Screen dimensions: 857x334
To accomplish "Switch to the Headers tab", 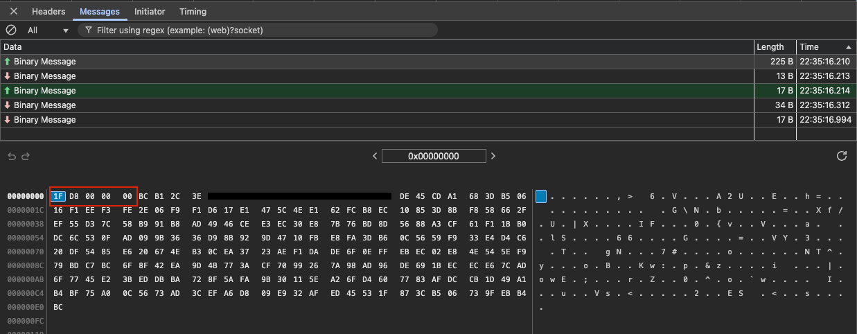I will 48,12.
